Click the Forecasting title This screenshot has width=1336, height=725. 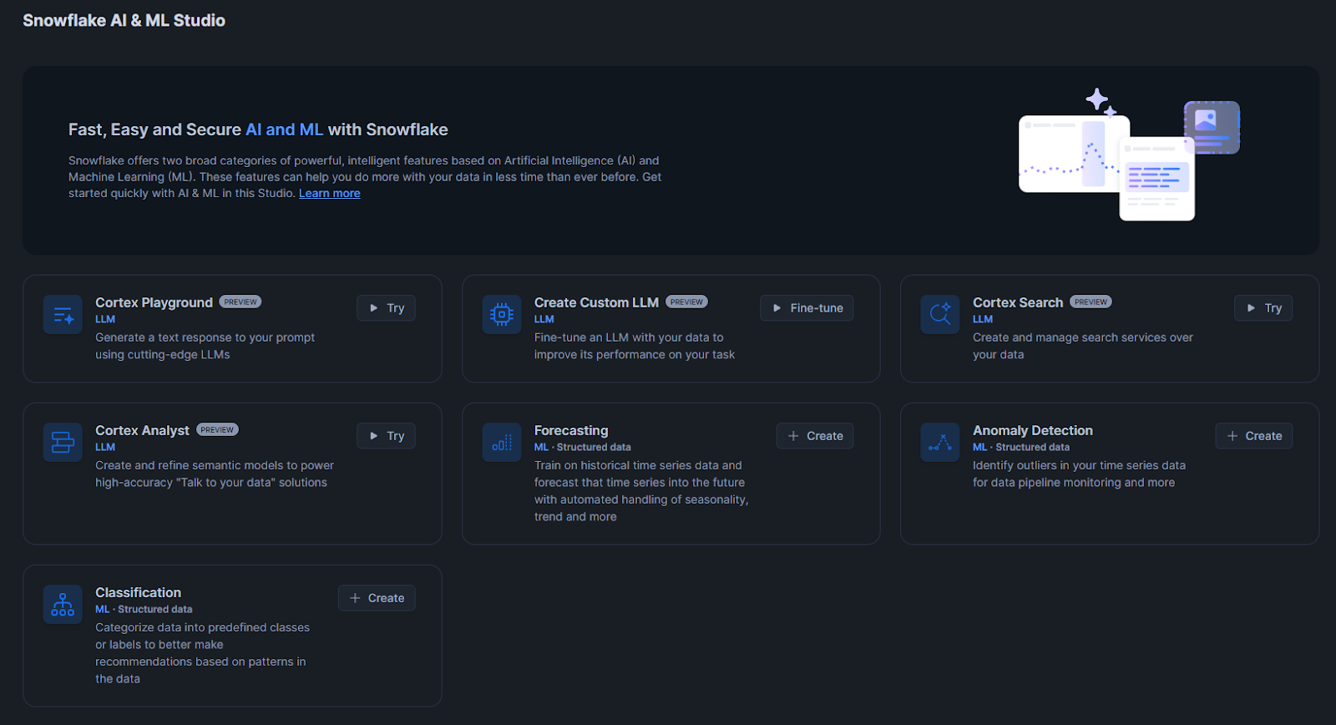point(571,430)
